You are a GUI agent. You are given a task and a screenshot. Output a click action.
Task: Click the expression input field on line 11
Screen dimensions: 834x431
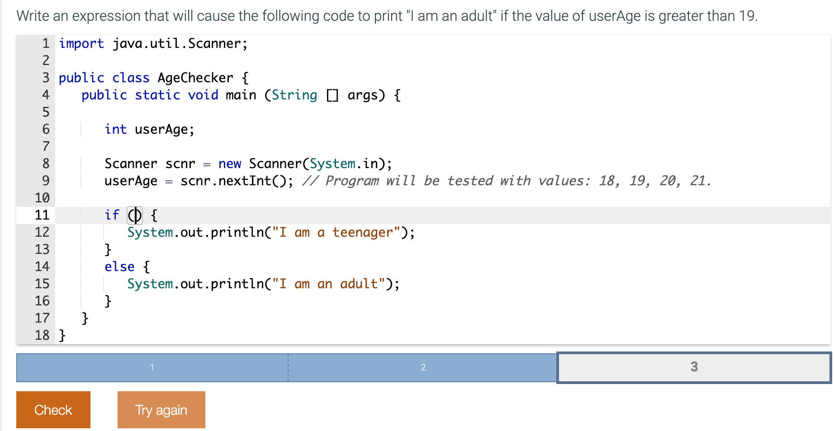coord(135,215)
